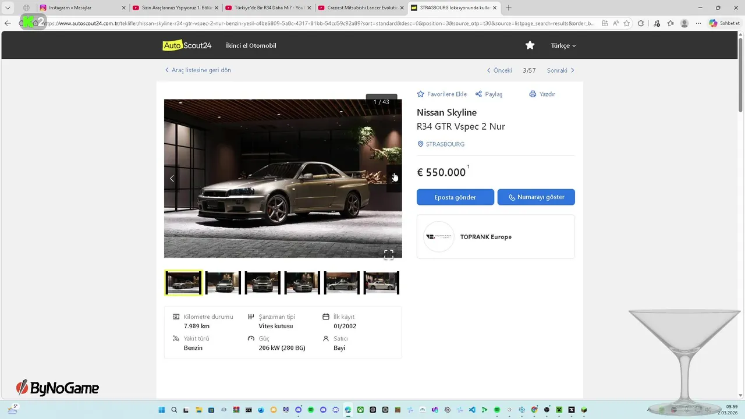Close the STRASBOURG AutoScout24 tab

point(495,8)
